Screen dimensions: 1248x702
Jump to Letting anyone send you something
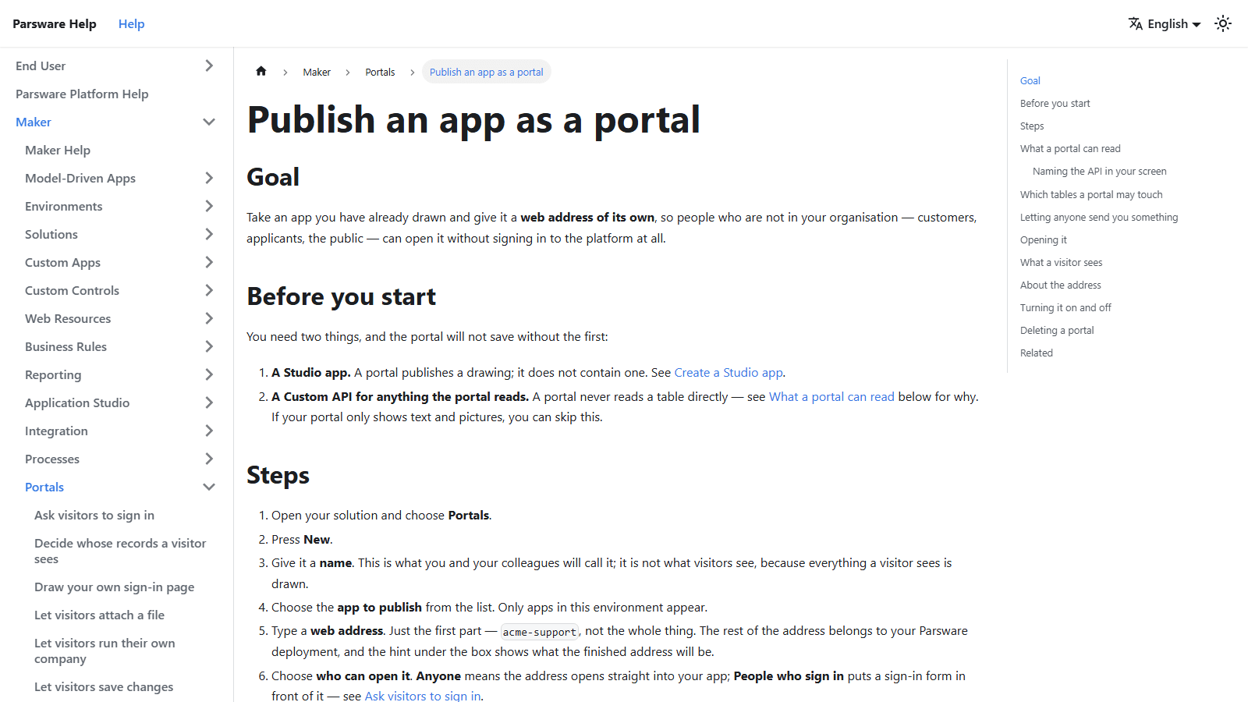pos(1099,217)
